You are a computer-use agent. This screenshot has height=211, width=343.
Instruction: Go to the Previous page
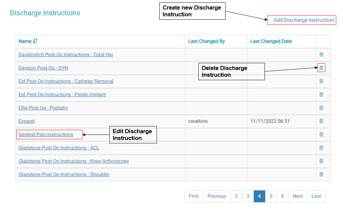coord(217,196)
